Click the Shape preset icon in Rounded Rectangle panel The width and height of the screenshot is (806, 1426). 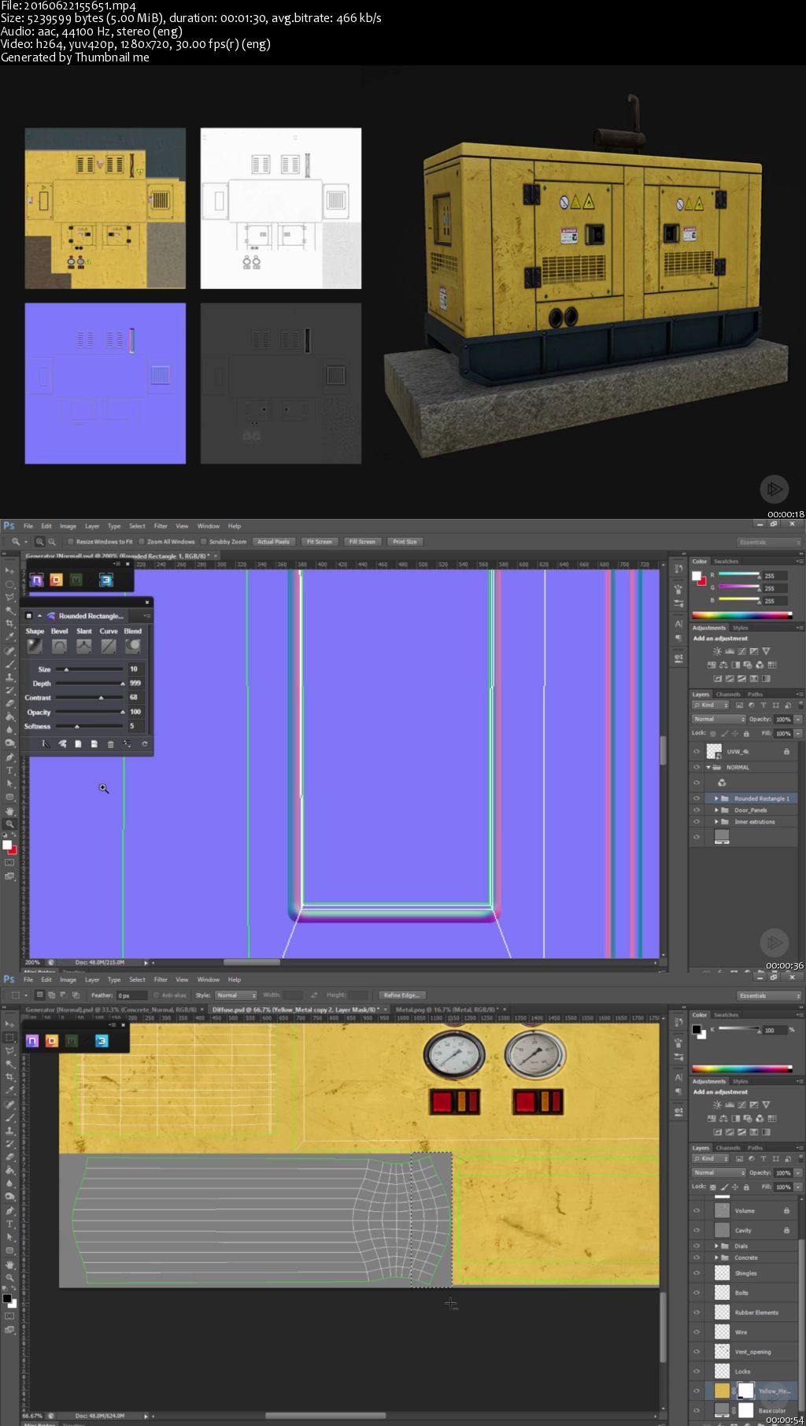pos(35,646)
